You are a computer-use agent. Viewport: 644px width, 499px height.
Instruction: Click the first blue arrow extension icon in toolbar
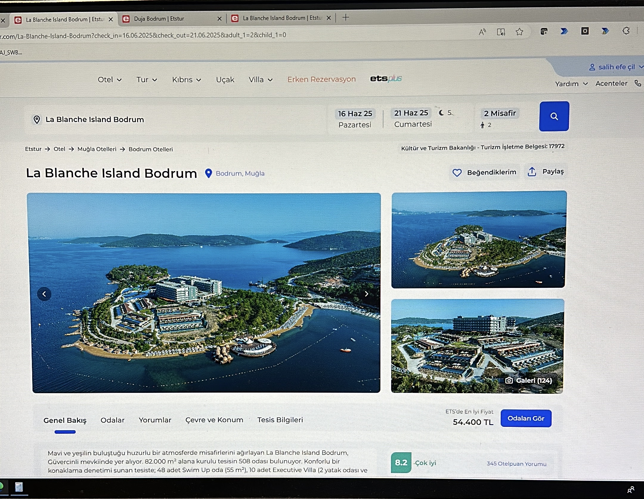(x=564, y=31)
